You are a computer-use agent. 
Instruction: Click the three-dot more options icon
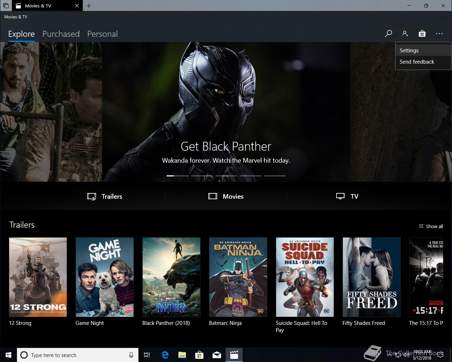click(439, 34)
